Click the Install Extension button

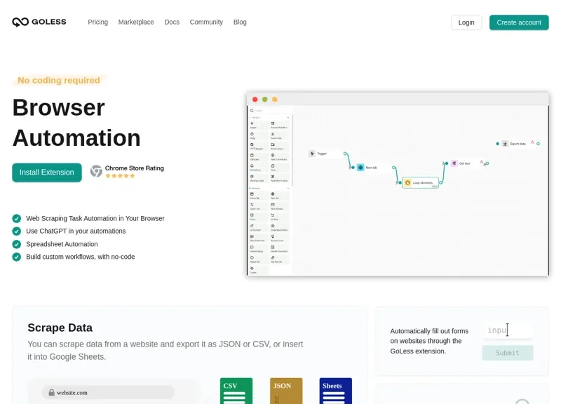point(46,172)
